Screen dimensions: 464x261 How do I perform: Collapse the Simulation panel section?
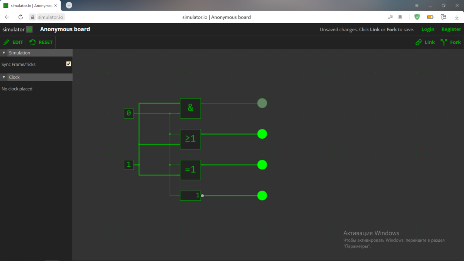(4, 52)
